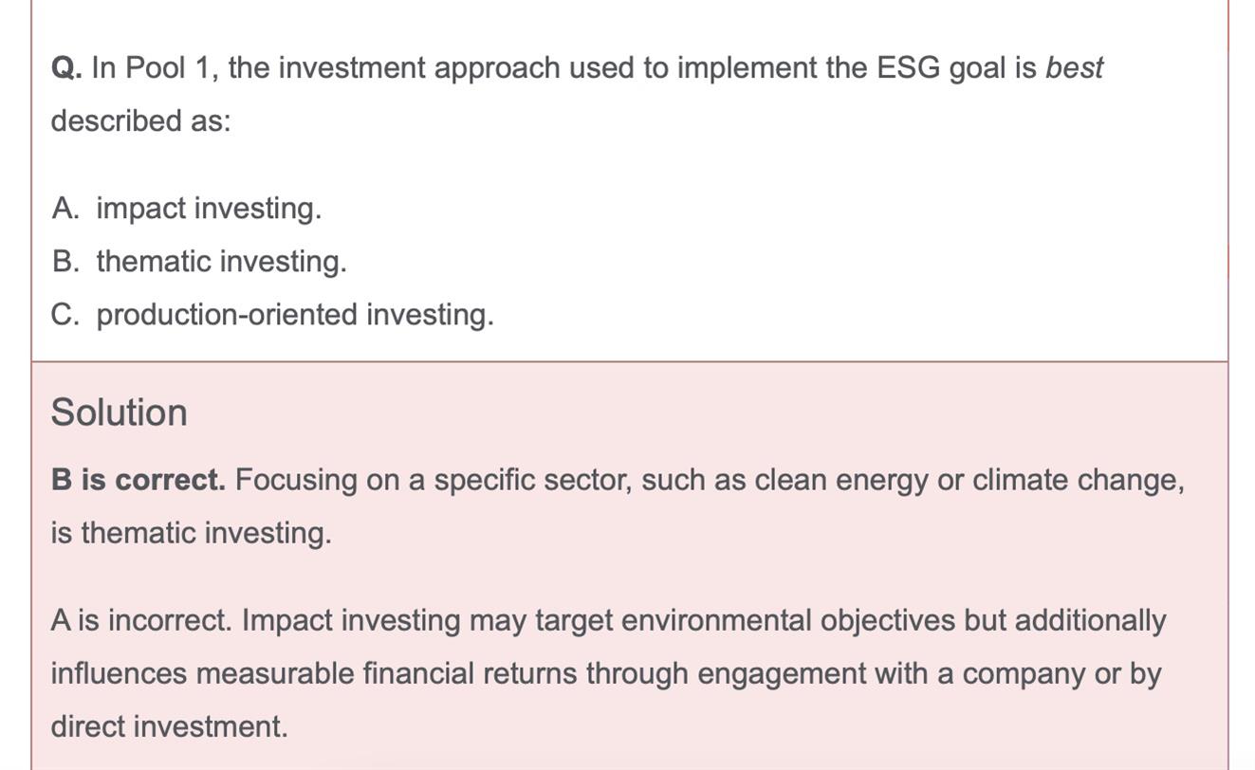Click the letter 'B.' option marker
This screenshot has height=770, width=1255.
[x=65, y=261]
